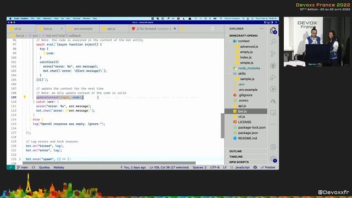Click the feedback icon in the status bar

[255, 167]
